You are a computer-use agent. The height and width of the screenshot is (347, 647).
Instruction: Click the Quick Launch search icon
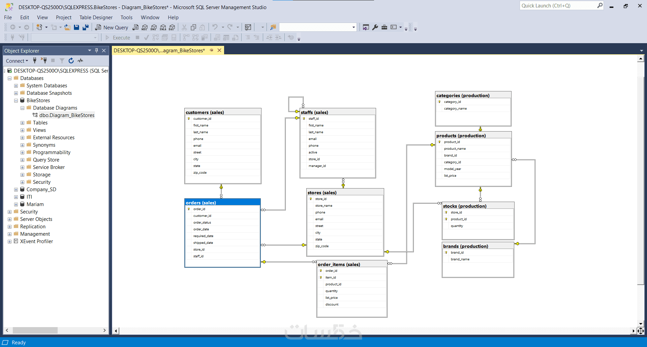point(600,6)
